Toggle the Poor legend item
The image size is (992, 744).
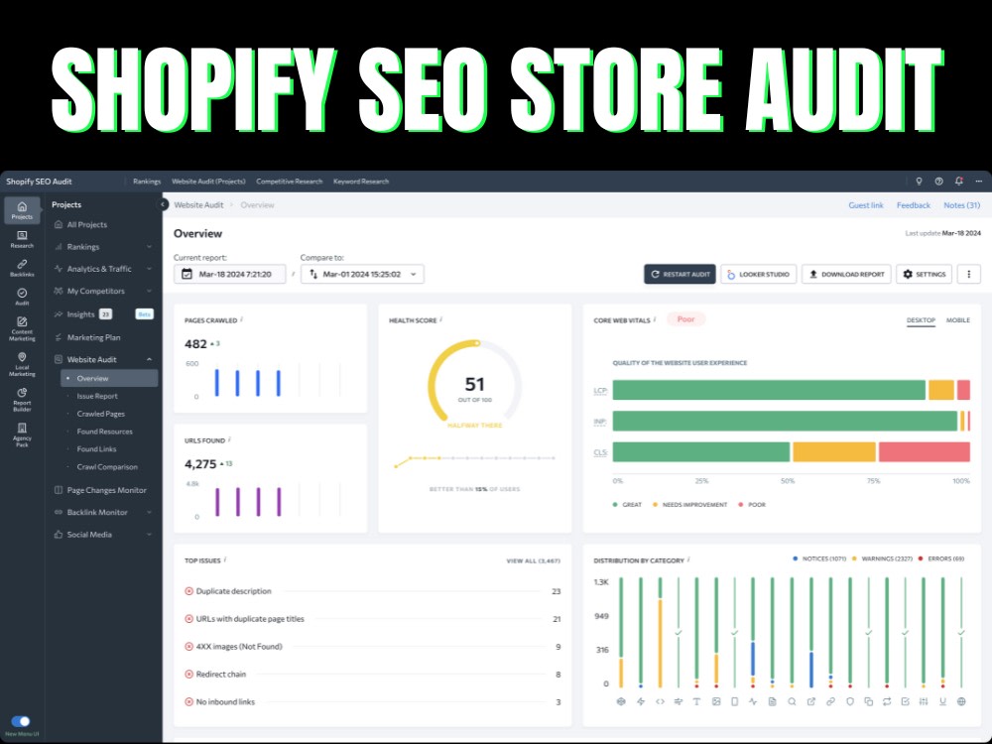point(752,505)
